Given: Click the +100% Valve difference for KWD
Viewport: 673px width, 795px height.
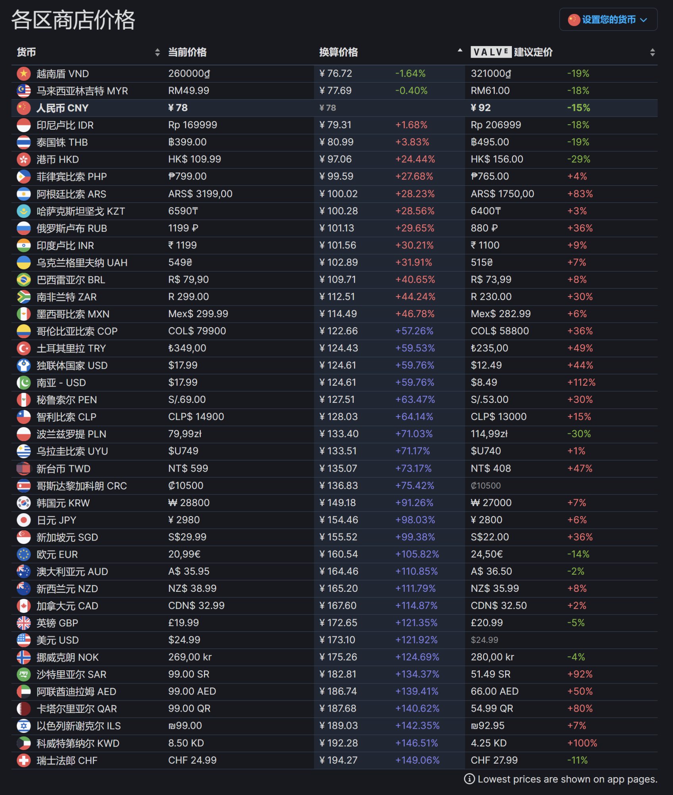Looking at the screenshot, I should coord(582,743).
